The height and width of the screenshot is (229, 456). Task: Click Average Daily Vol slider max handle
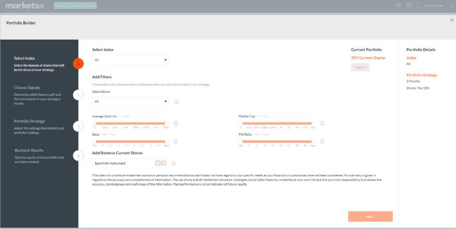click(166, 123)
